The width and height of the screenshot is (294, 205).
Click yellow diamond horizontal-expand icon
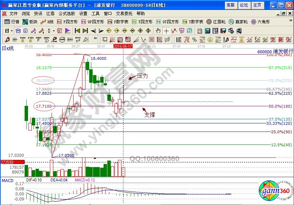coord(124,31)
